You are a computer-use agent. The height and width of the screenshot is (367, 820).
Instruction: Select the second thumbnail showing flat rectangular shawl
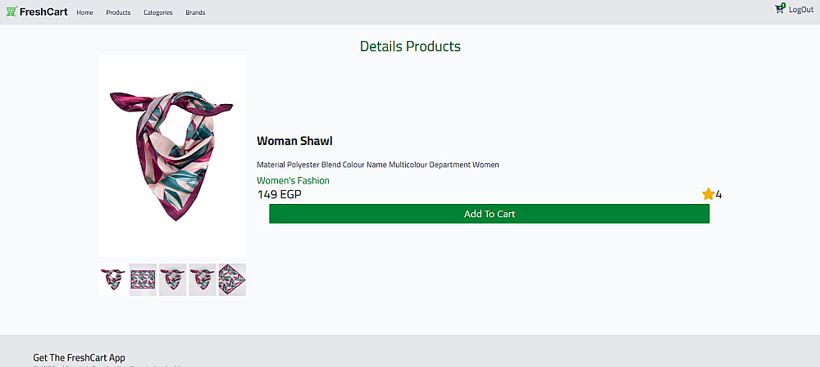[143, 279]
